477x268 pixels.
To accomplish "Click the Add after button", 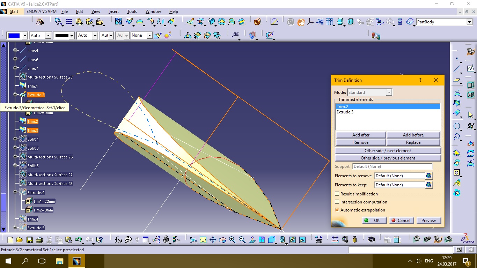I will [x=361, y=135].
